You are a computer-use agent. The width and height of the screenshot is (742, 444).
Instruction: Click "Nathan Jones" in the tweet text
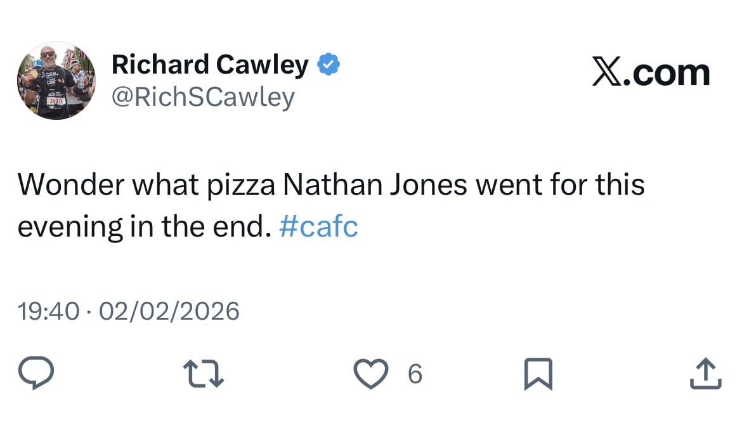coord(376,185)
